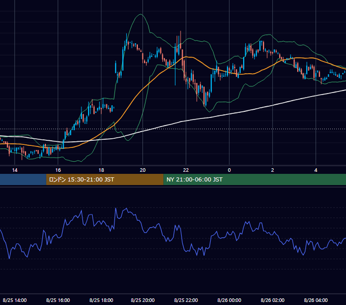Click the 8/25 16:00 date label
Image resolution: width=346 pixels, height=305 pixels.
(x=58, y=300)
